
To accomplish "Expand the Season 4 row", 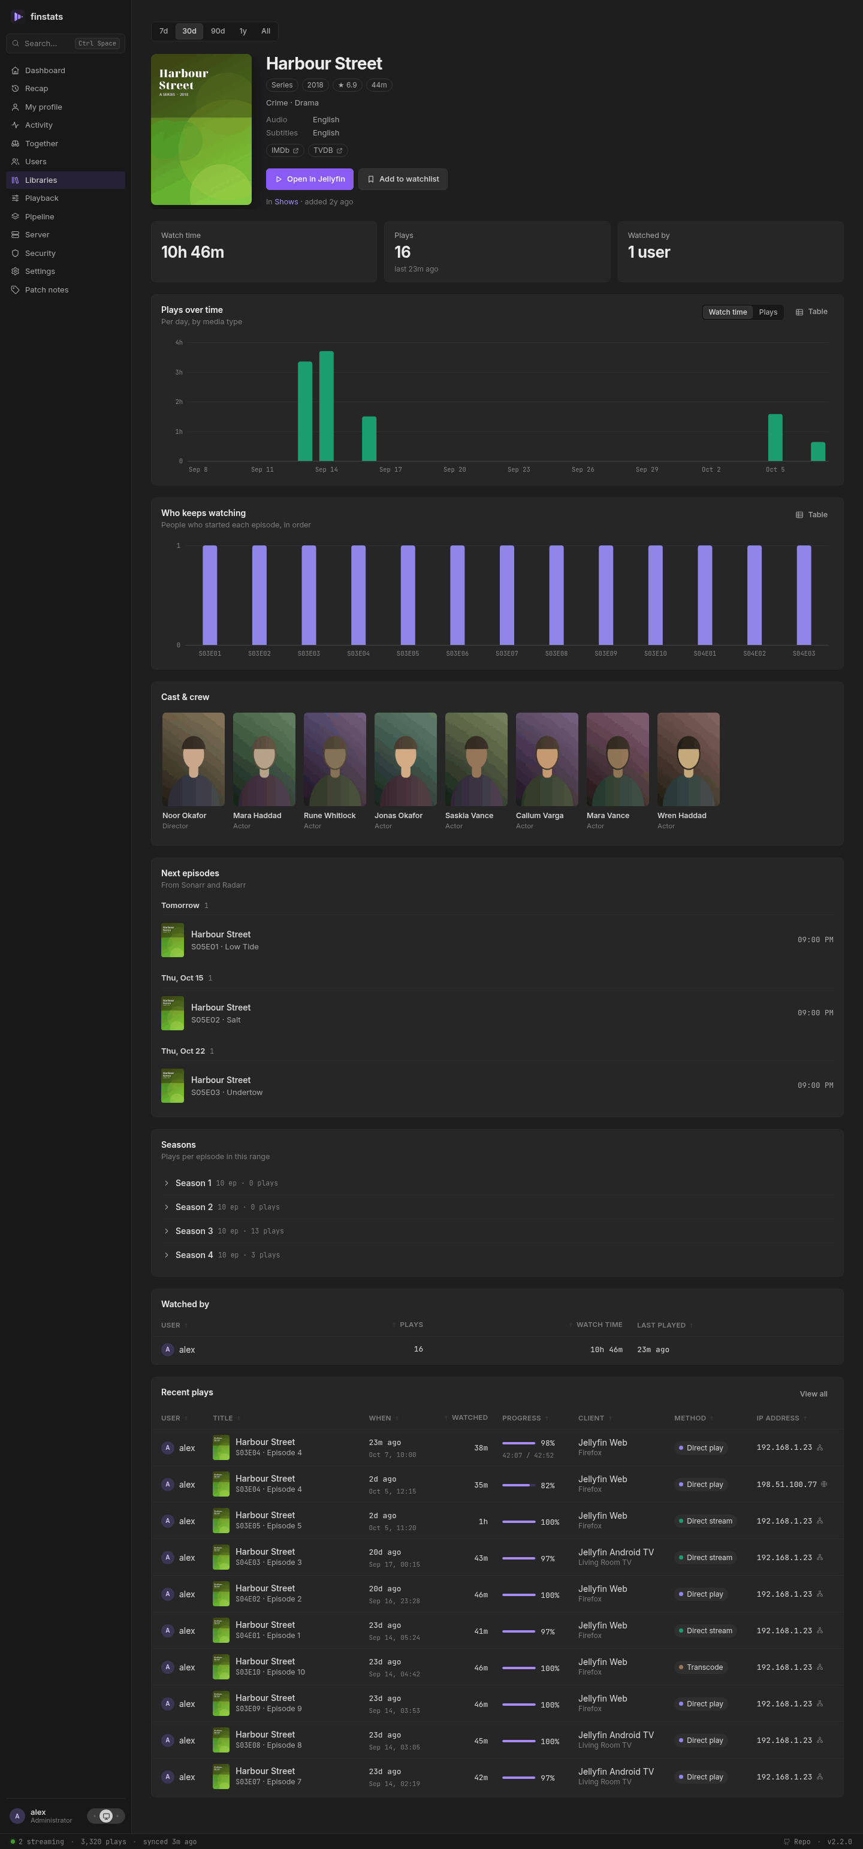I will (497, 1254).
